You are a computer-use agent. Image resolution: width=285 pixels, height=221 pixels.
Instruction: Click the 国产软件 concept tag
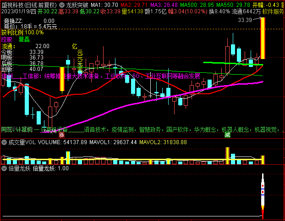click(x=177, y=129)
